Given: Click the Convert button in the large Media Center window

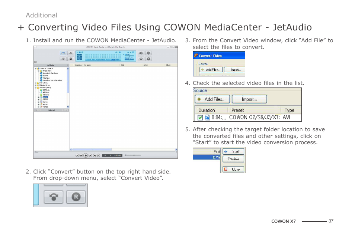Looking at the screenshot, I should tap(141, 59).
